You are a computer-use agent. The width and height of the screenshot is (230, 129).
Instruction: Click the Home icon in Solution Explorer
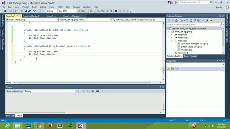pos(176,20)
